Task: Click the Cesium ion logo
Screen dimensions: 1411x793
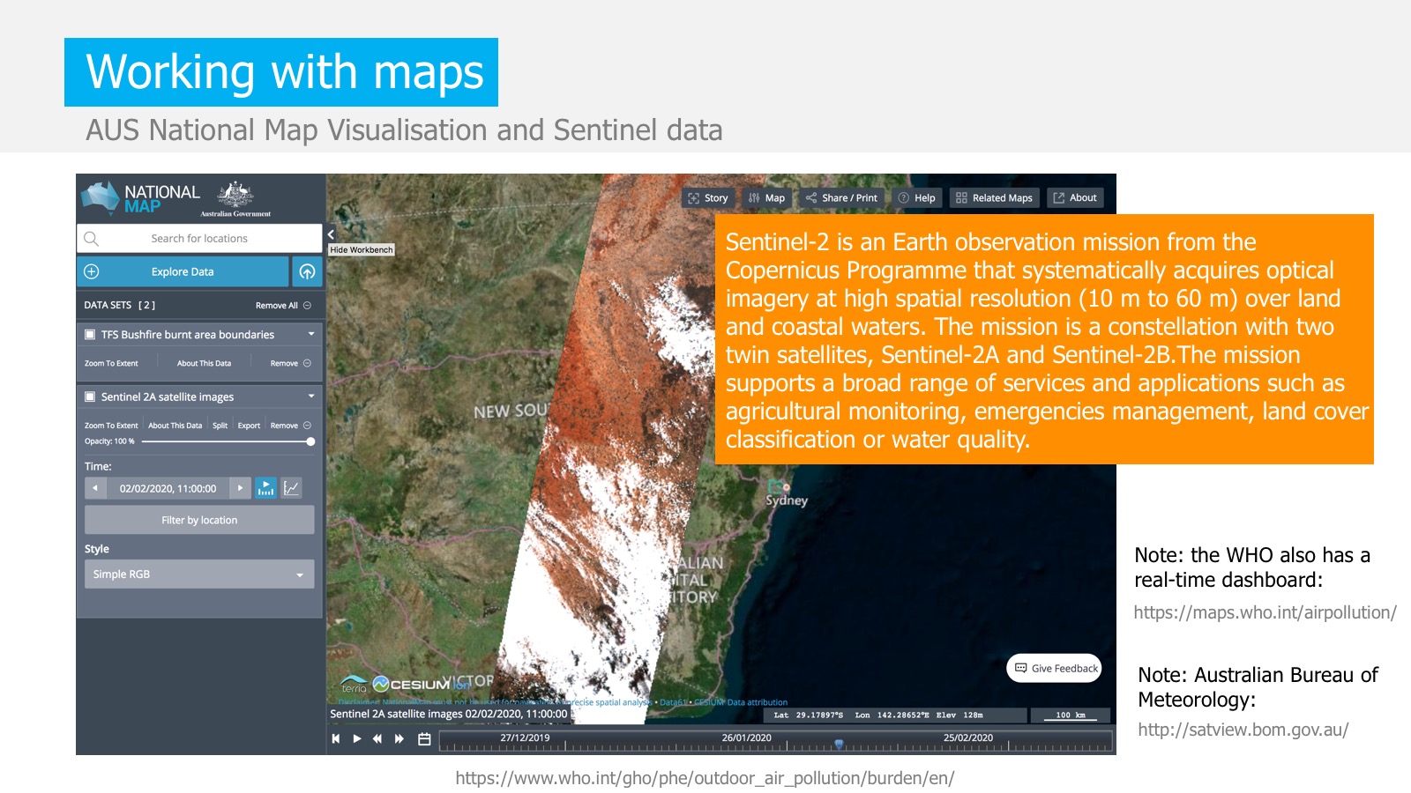Action: 422,684
